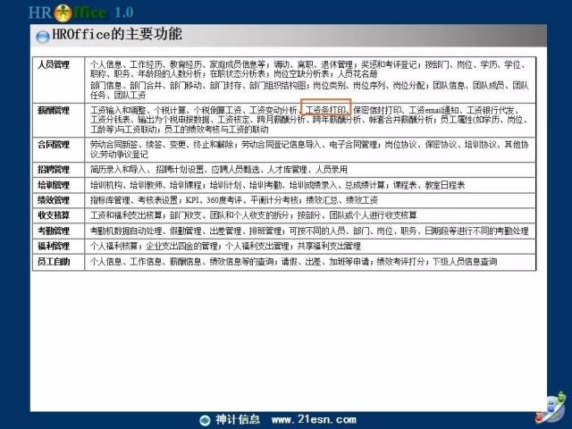Open the www.21esn.com link
This screenshot has width=572, height=429.
(314, 419)
